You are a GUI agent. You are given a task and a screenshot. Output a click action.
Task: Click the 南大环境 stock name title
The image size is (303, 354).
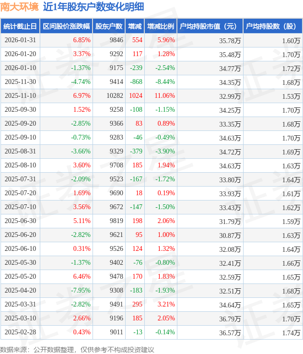coord(19,7)
